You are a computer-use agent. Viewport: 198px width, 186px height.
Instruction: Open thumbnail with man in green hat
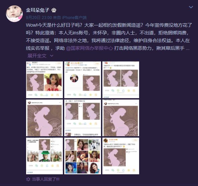click(44, 156)
